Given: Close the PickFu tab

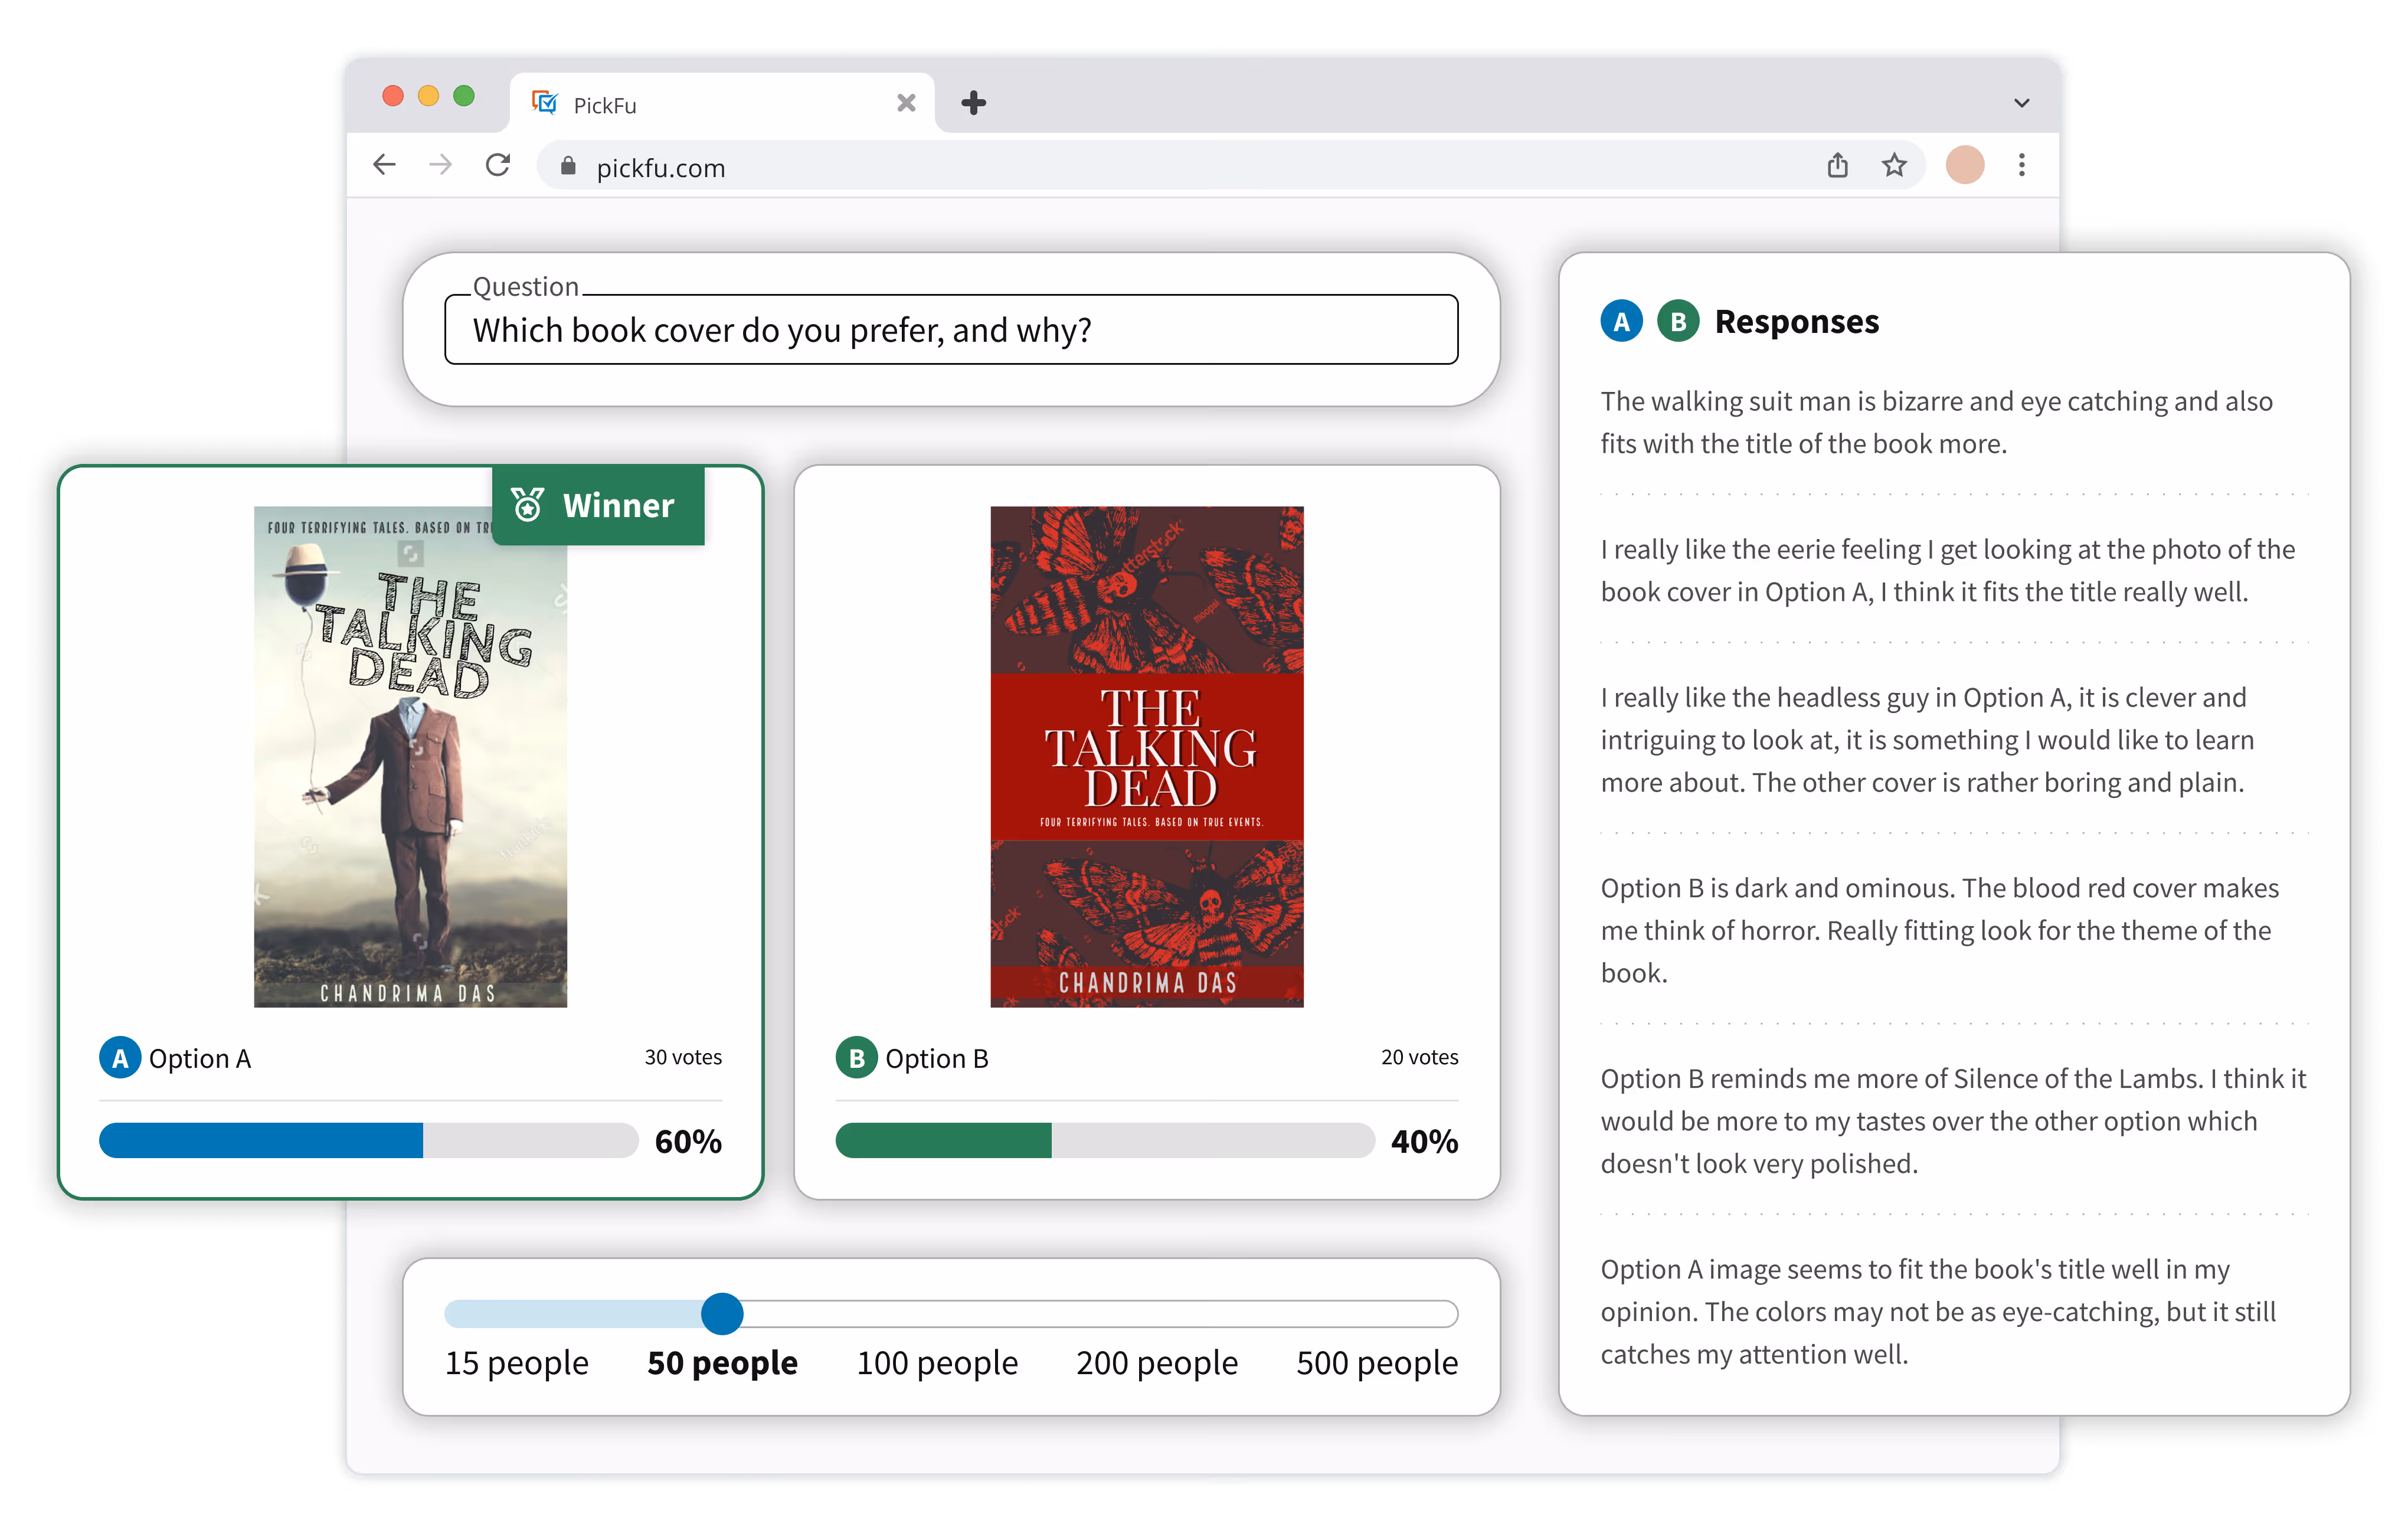Looking at the screenshot, I should pyautogui.click(x=906, y=103).
